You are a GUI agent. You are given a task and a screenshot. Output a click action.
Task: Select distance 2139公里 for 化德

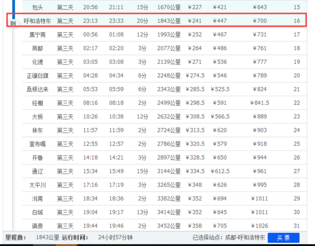pyautogui.click(x=169, y=62)
